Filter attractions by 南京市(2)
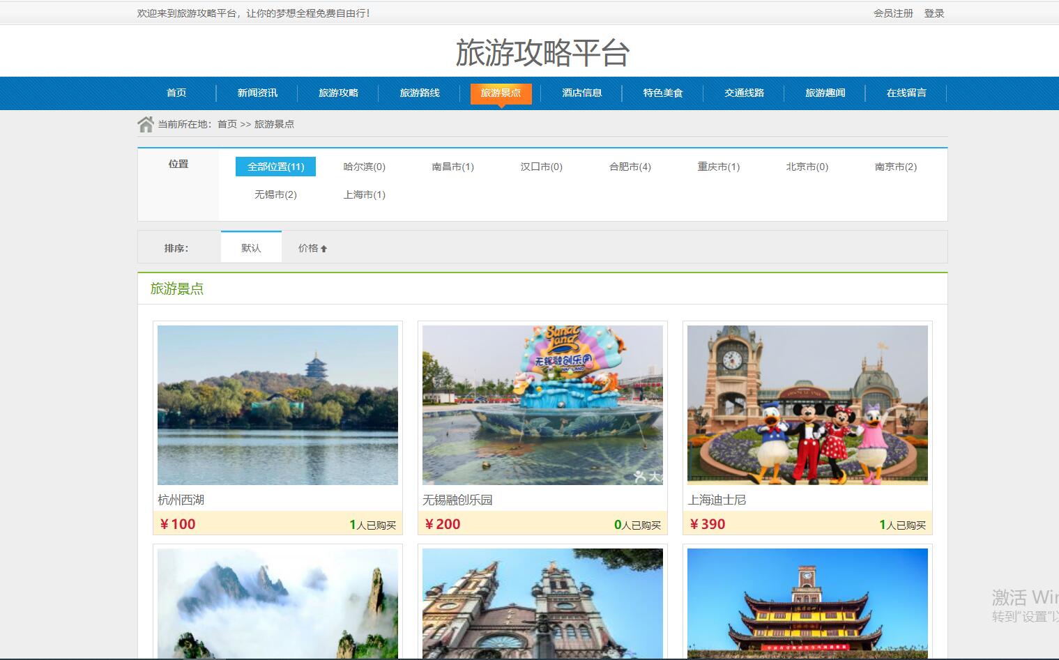 pos(895,167)
